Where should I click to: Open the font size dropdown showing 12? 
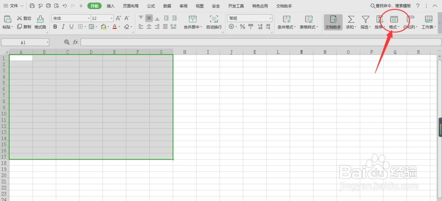112,18
